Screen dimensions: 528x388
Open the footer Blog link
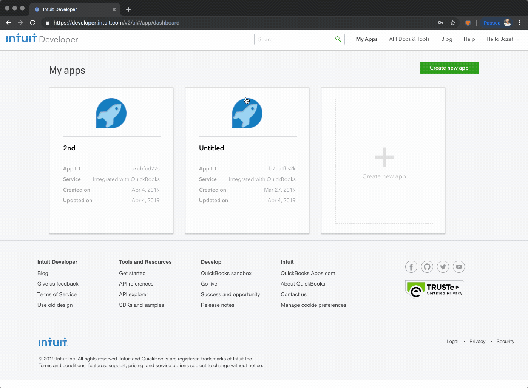click(x=43, y=273)
